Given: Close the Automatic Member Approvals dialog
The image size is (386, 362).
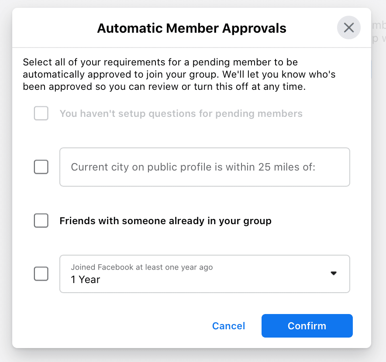Looking at the screenshot, I should (x=348, y=28).
